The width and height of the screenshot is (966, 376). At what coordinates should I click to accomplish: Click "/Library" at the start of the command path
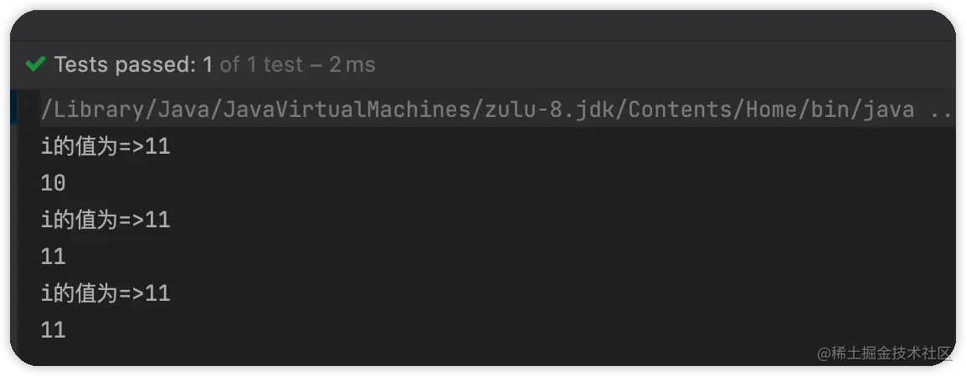(x=92, y=110)
